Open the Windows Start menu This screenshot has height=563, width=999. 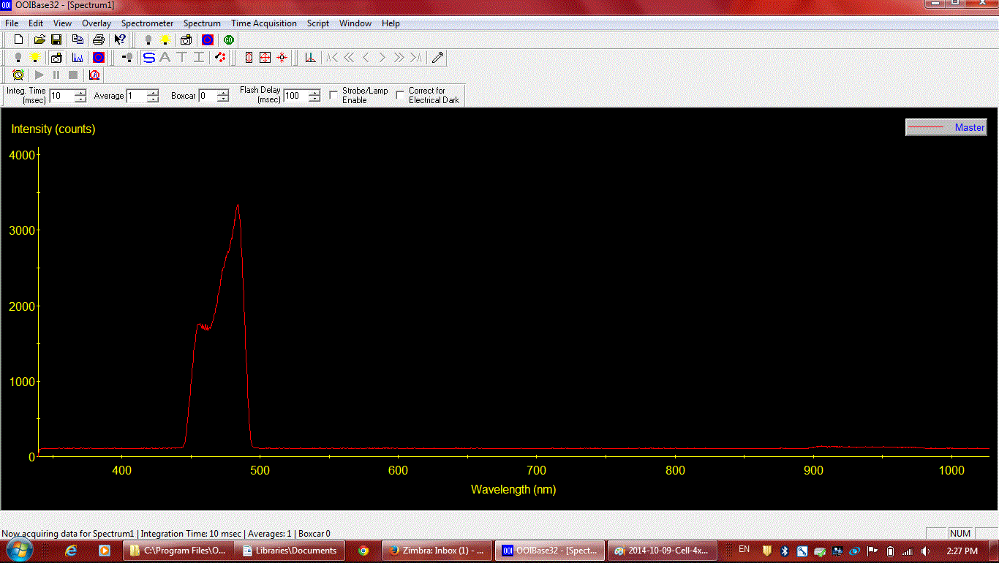click(19, 550)
